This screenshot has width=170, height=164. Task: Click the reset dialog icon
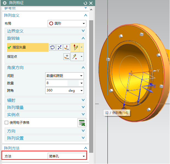coord(85,3)
